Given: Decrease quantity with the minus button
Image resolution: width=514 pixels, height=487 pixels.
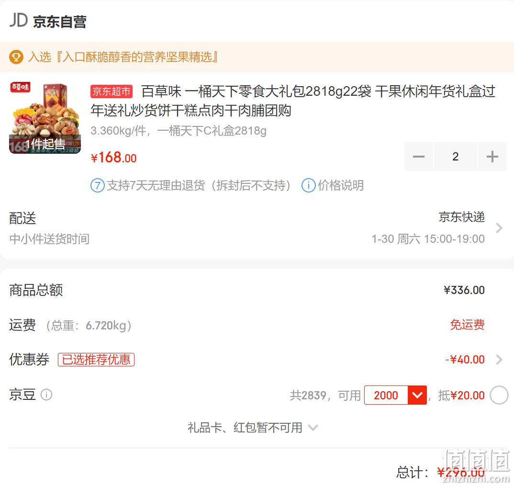Looking at the screenshot, I should [419, 157].
